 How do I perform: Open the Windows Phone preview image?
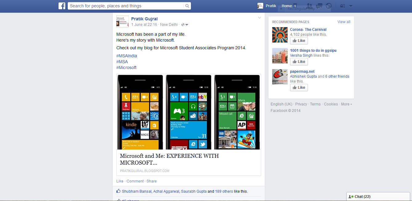(x=189, y=112)
